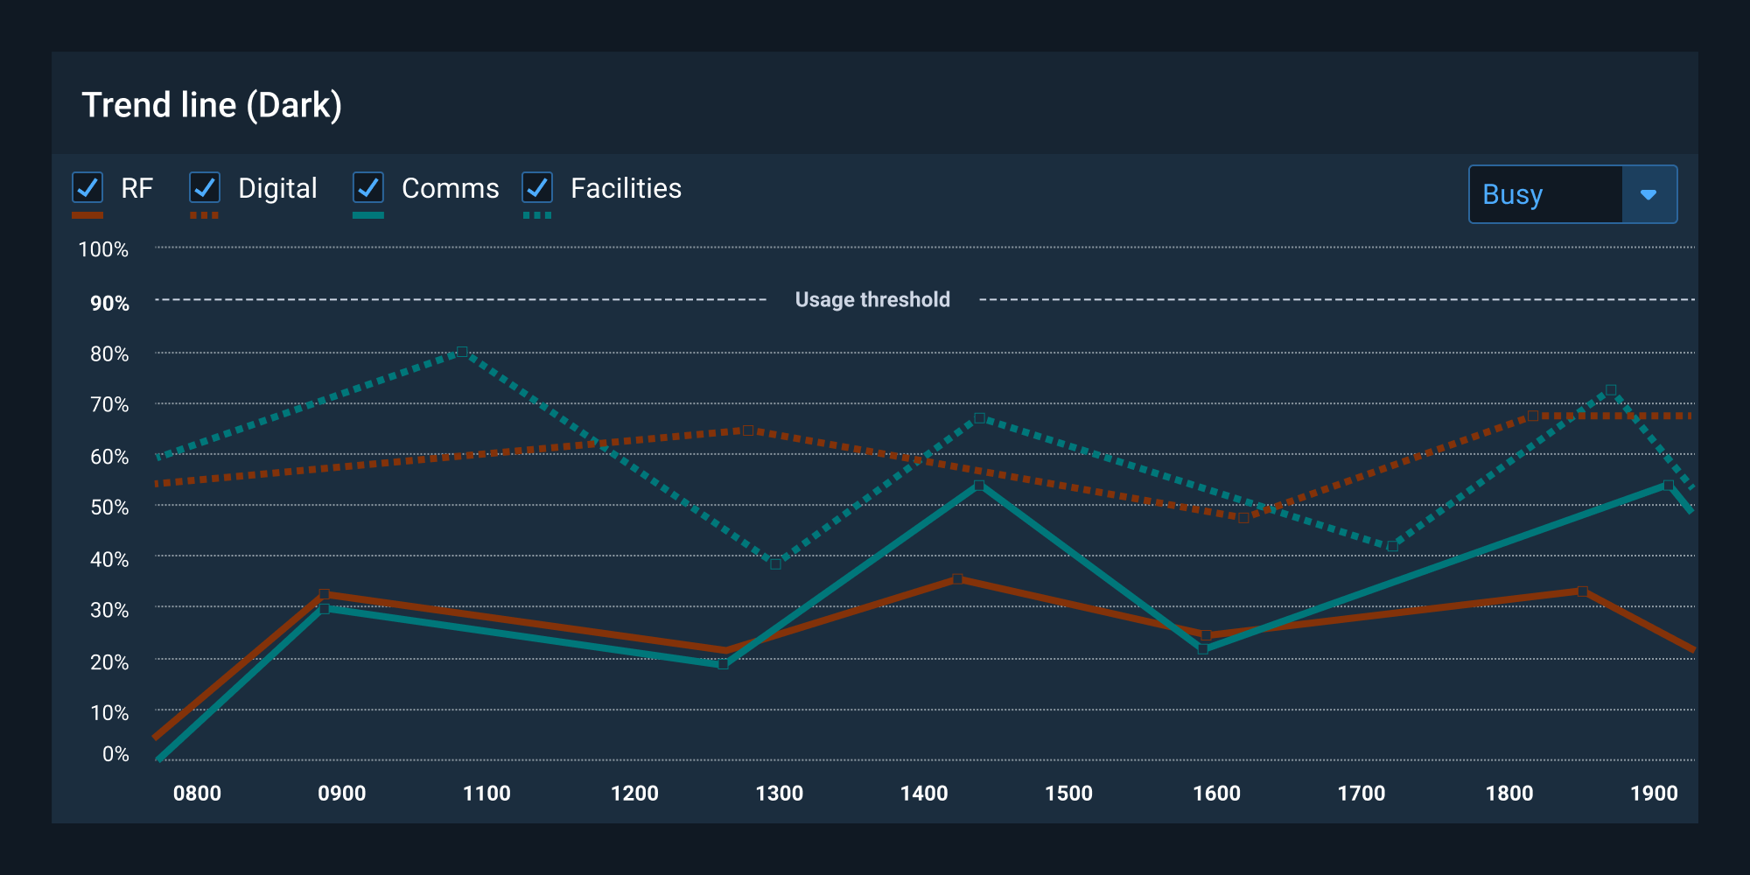Click the Facilities dotted teal legend swatch
The image size is (1750, 875).
pyautogui.click(x=537, y=215)
